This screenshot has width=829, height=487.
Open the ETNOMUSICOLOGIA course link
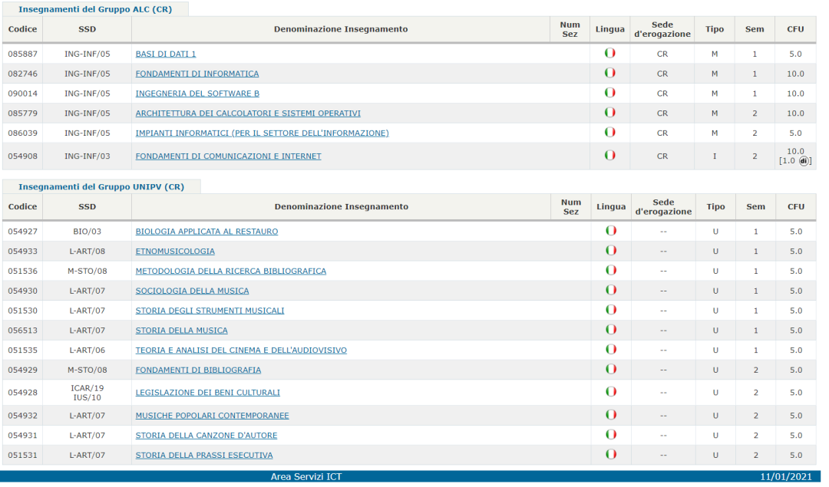(175, 252)
